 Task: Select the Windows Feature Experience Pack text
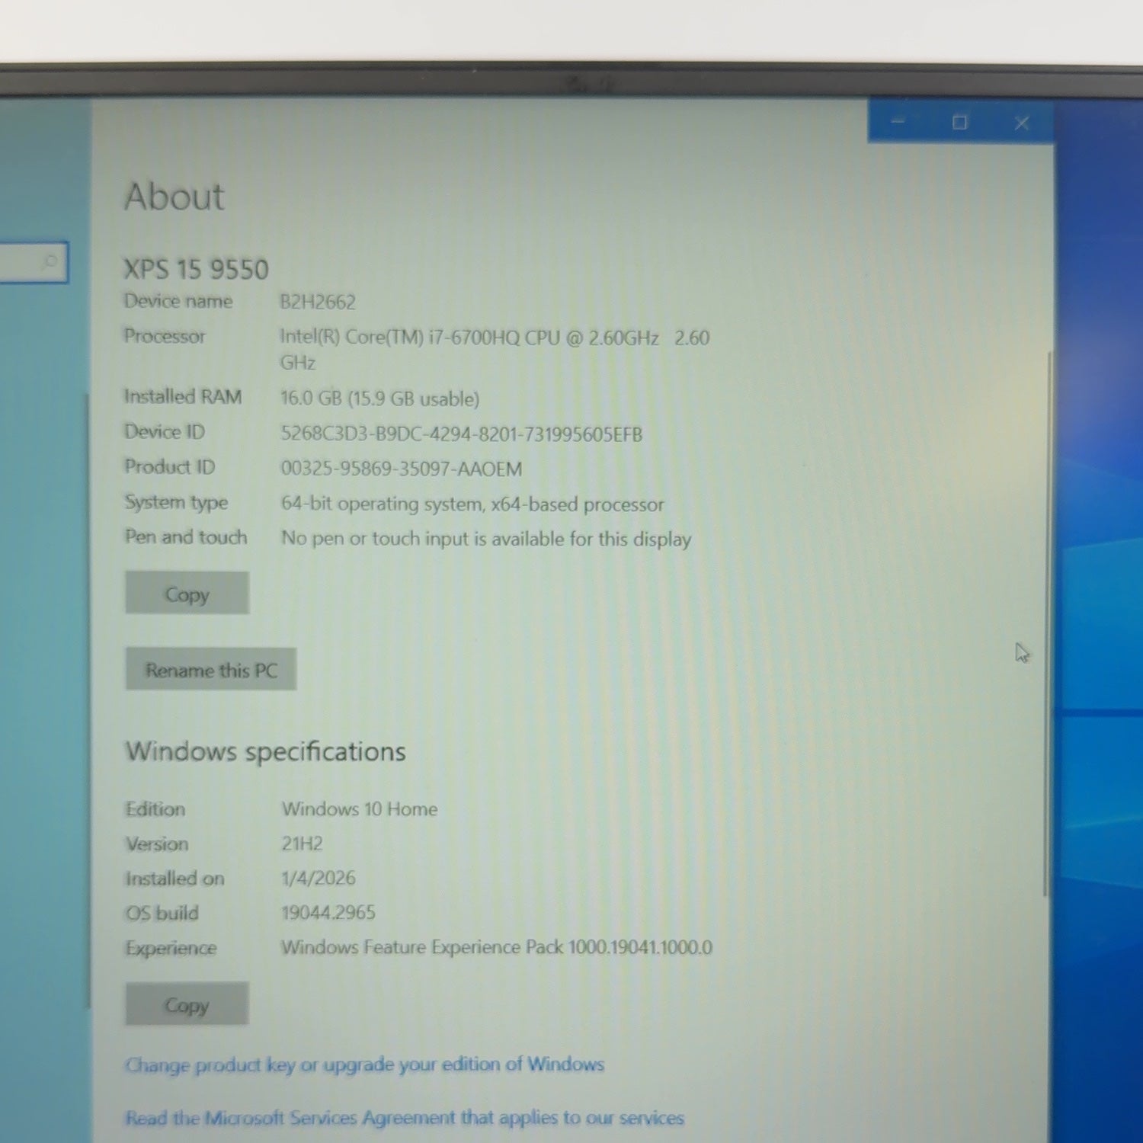coord(497,947)
